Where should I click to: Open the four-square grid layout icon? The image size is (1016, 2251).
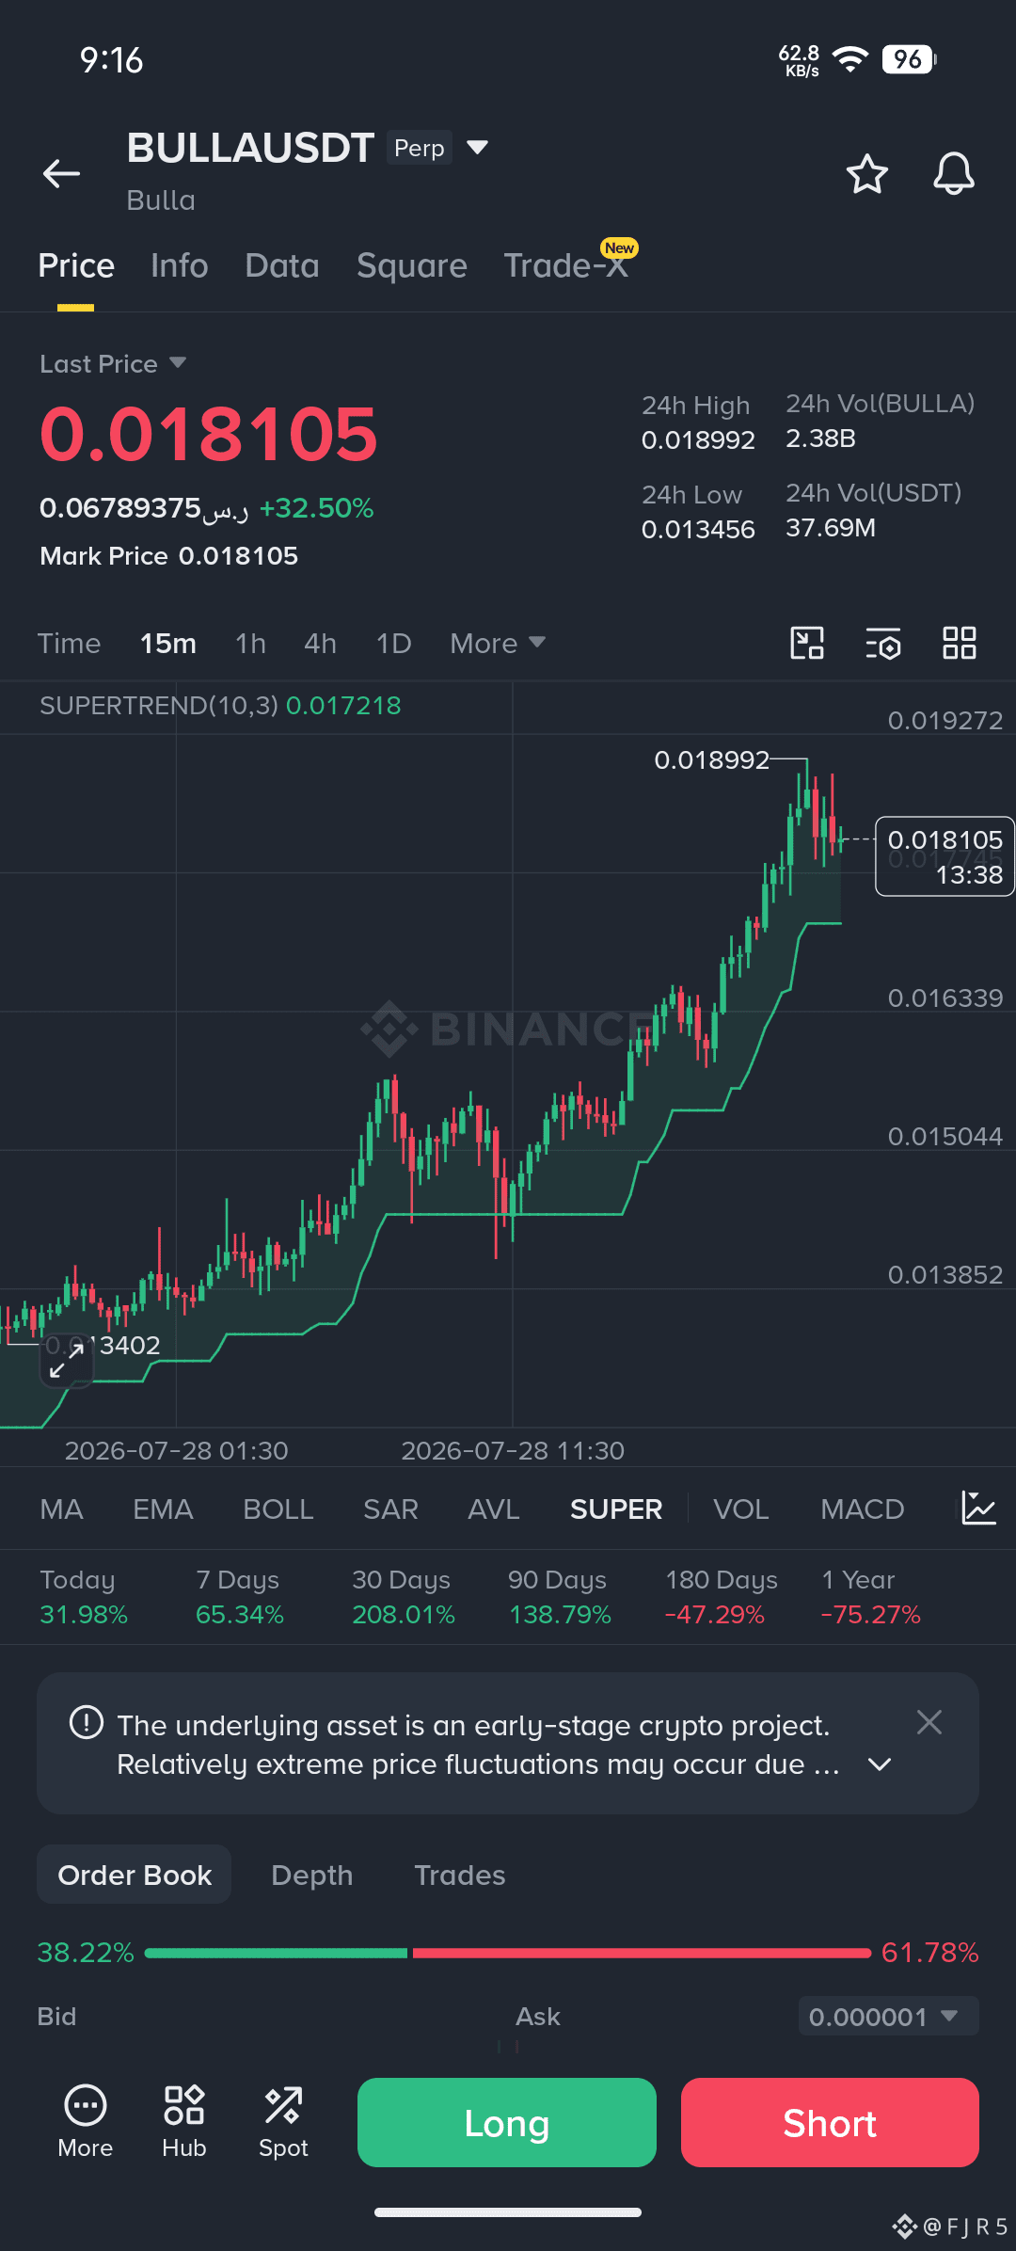pos(960,643)
